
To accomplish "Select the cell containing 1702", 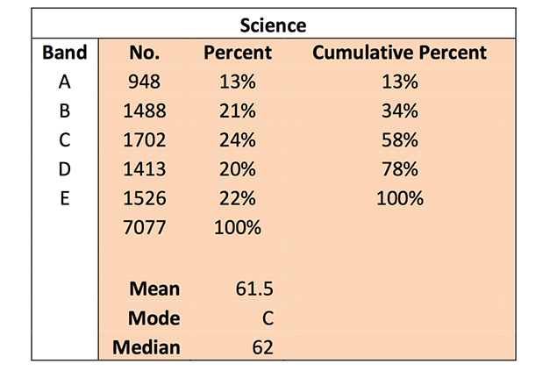I will 143,140.
